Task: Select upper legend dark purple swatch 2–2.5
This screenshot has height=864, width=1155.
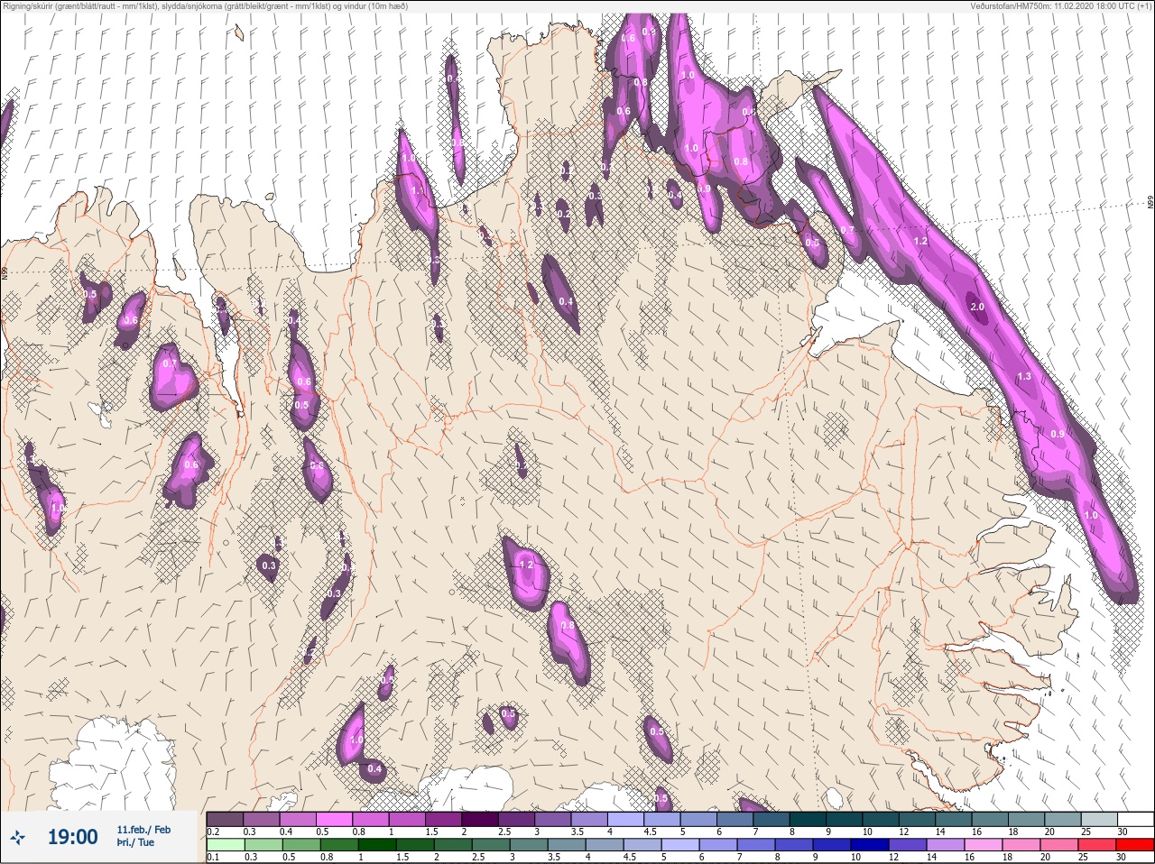Action: tap(480, 819)
